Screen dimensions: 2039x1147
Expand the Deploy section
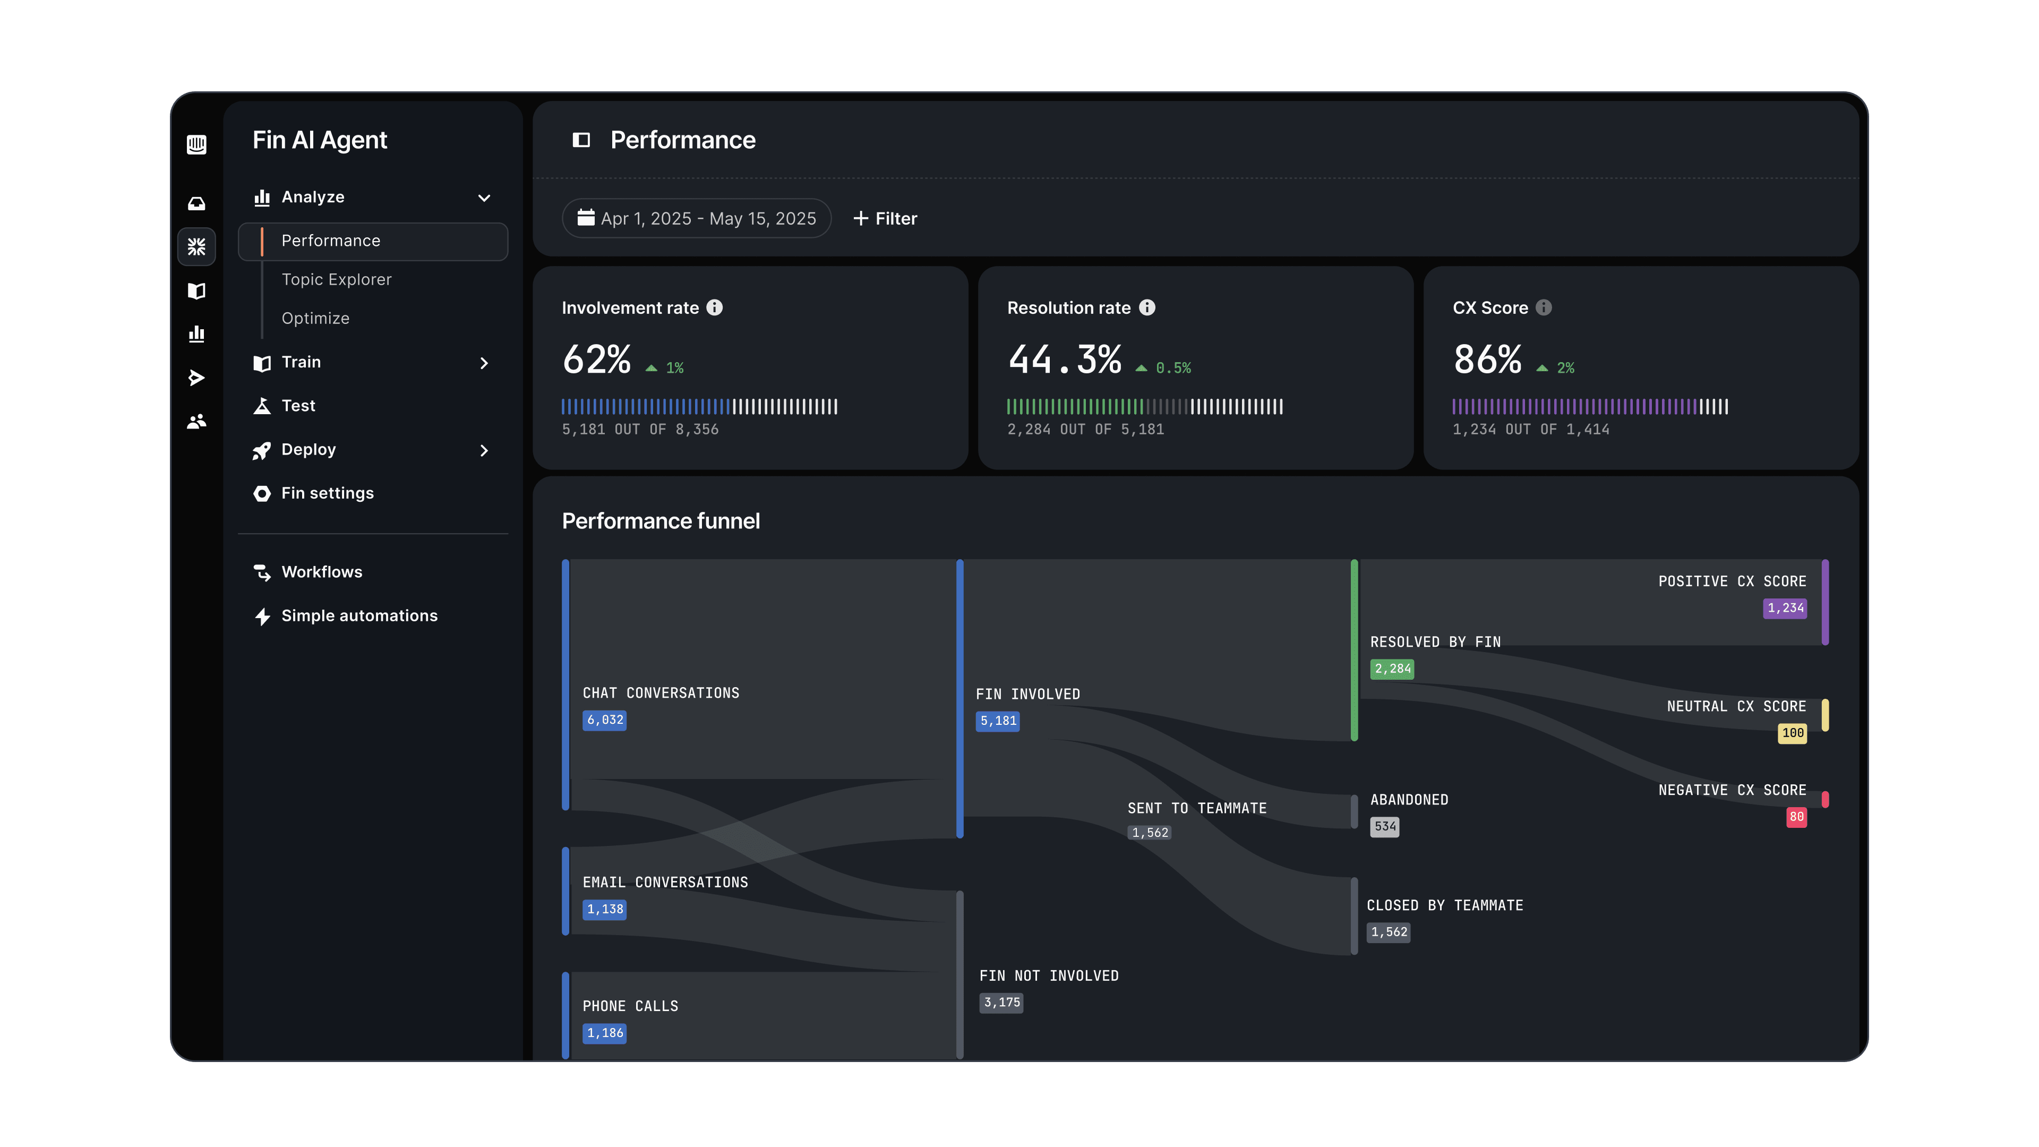pos(484,450)
